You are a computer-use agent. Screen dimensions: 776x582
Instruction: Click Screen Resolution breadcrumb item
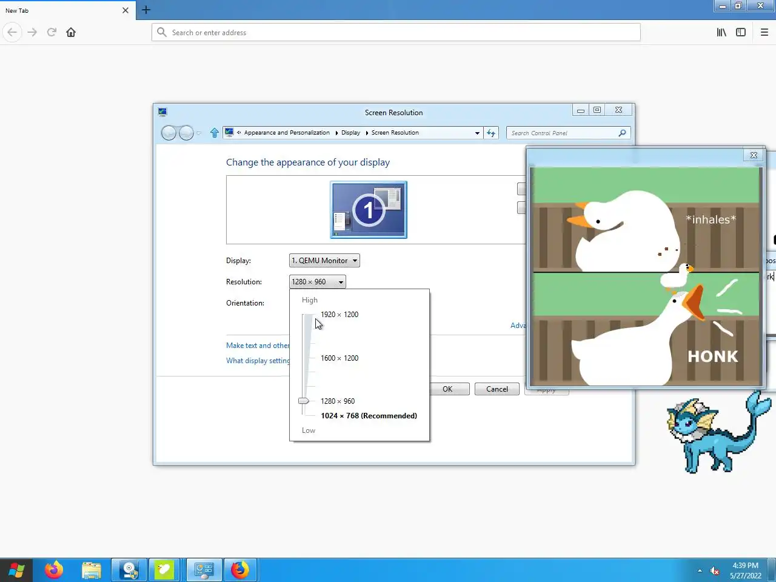(x=395, y=133)
